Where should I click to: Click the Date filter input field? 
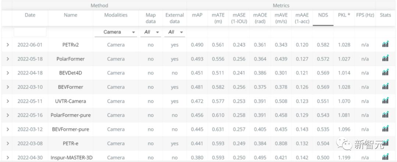pos(30,32)
